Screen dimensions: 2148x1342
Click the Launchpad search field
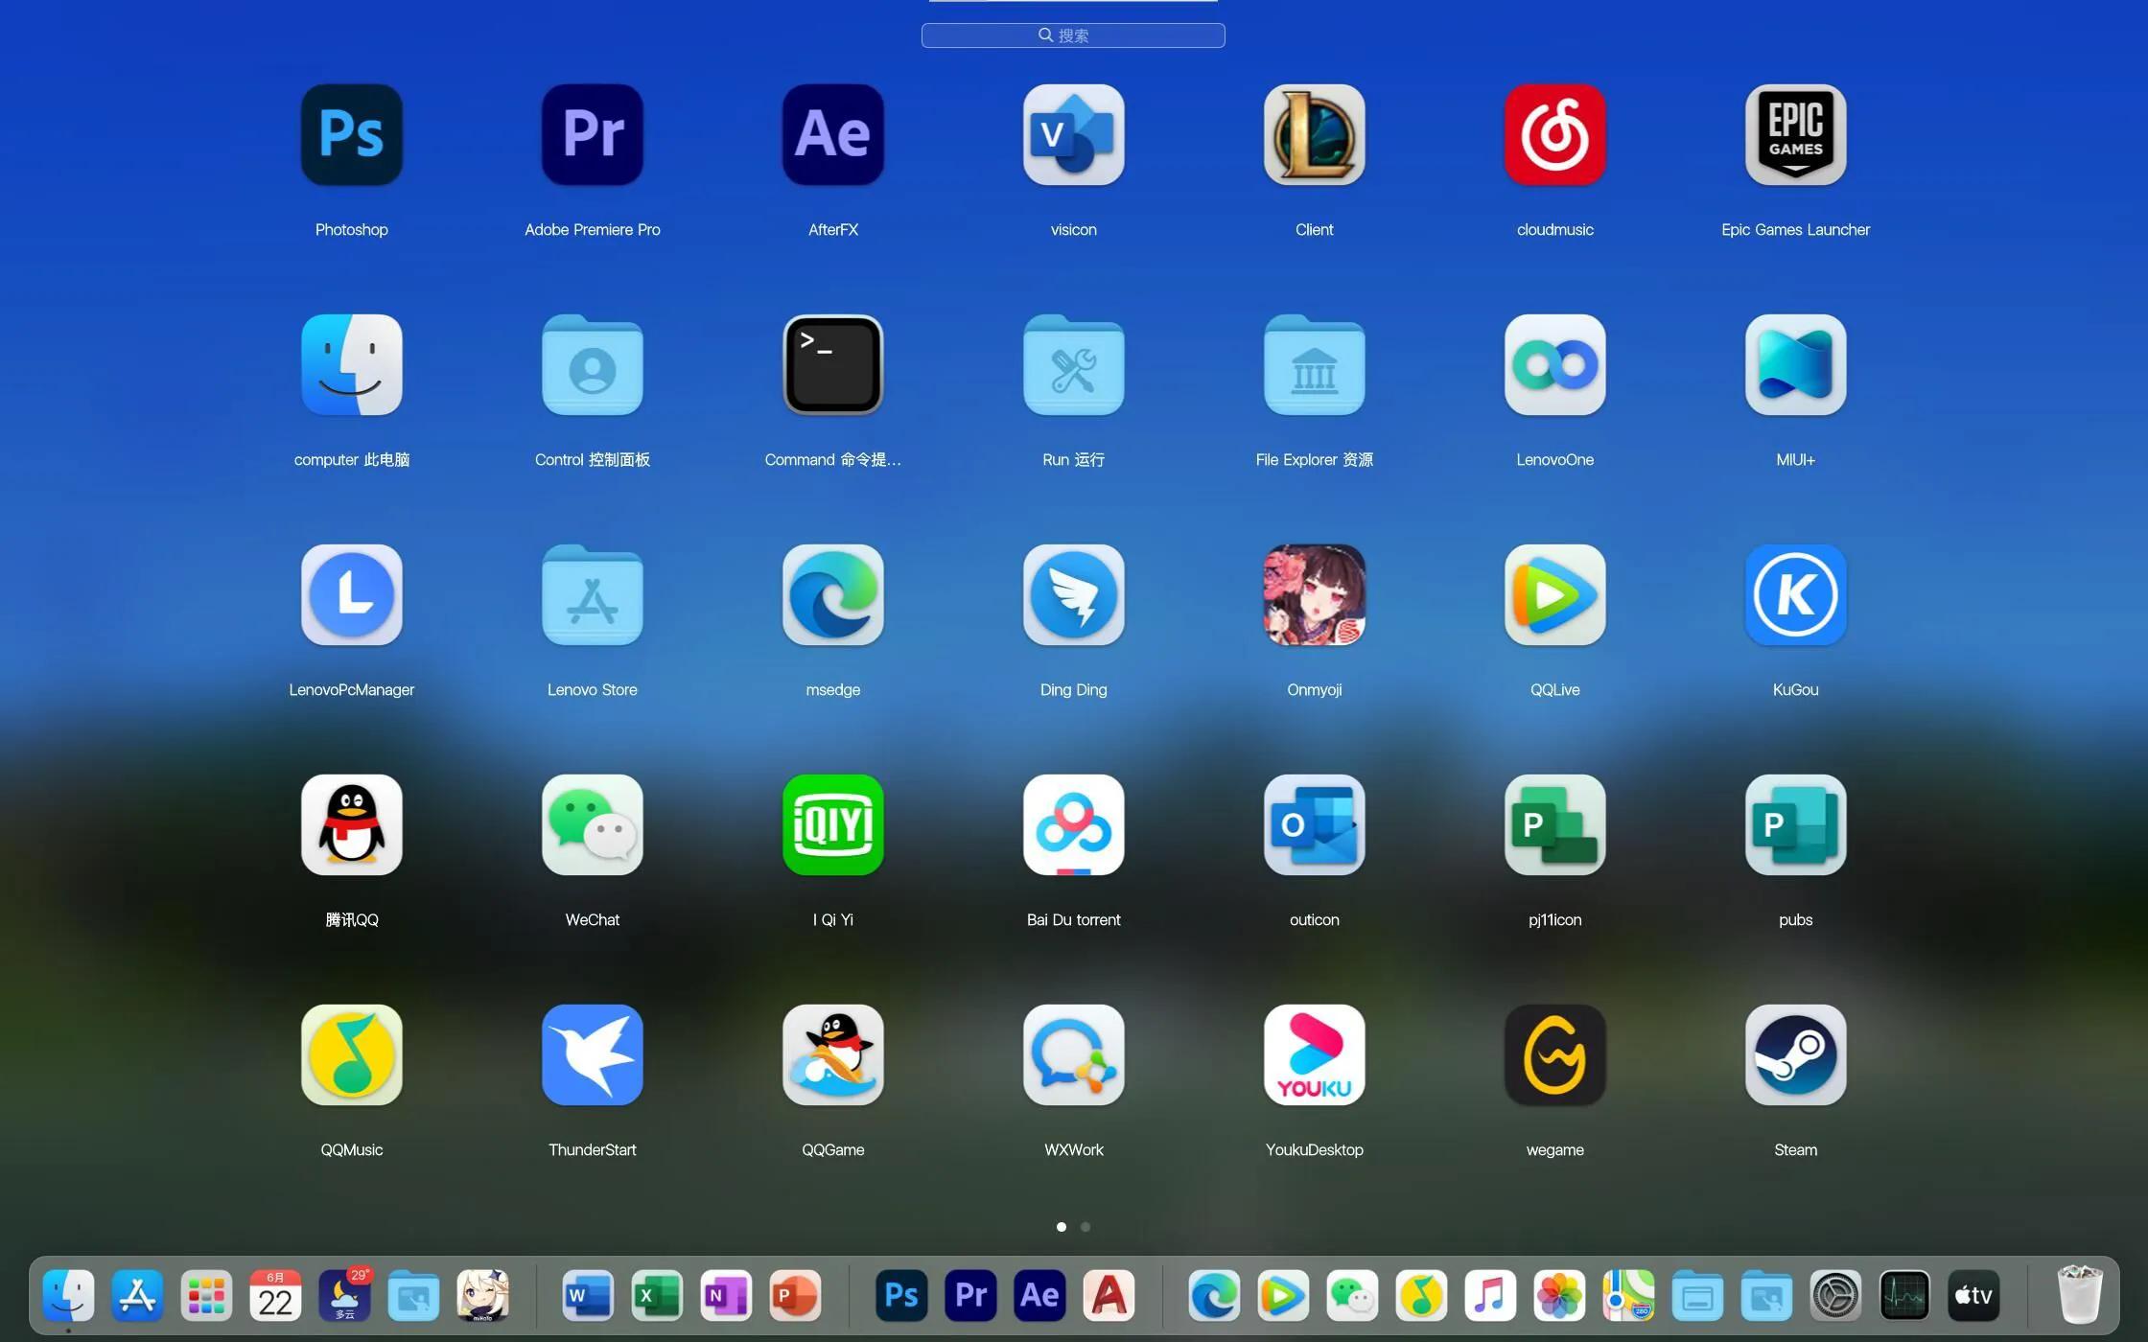click(x=1073, y=35)
